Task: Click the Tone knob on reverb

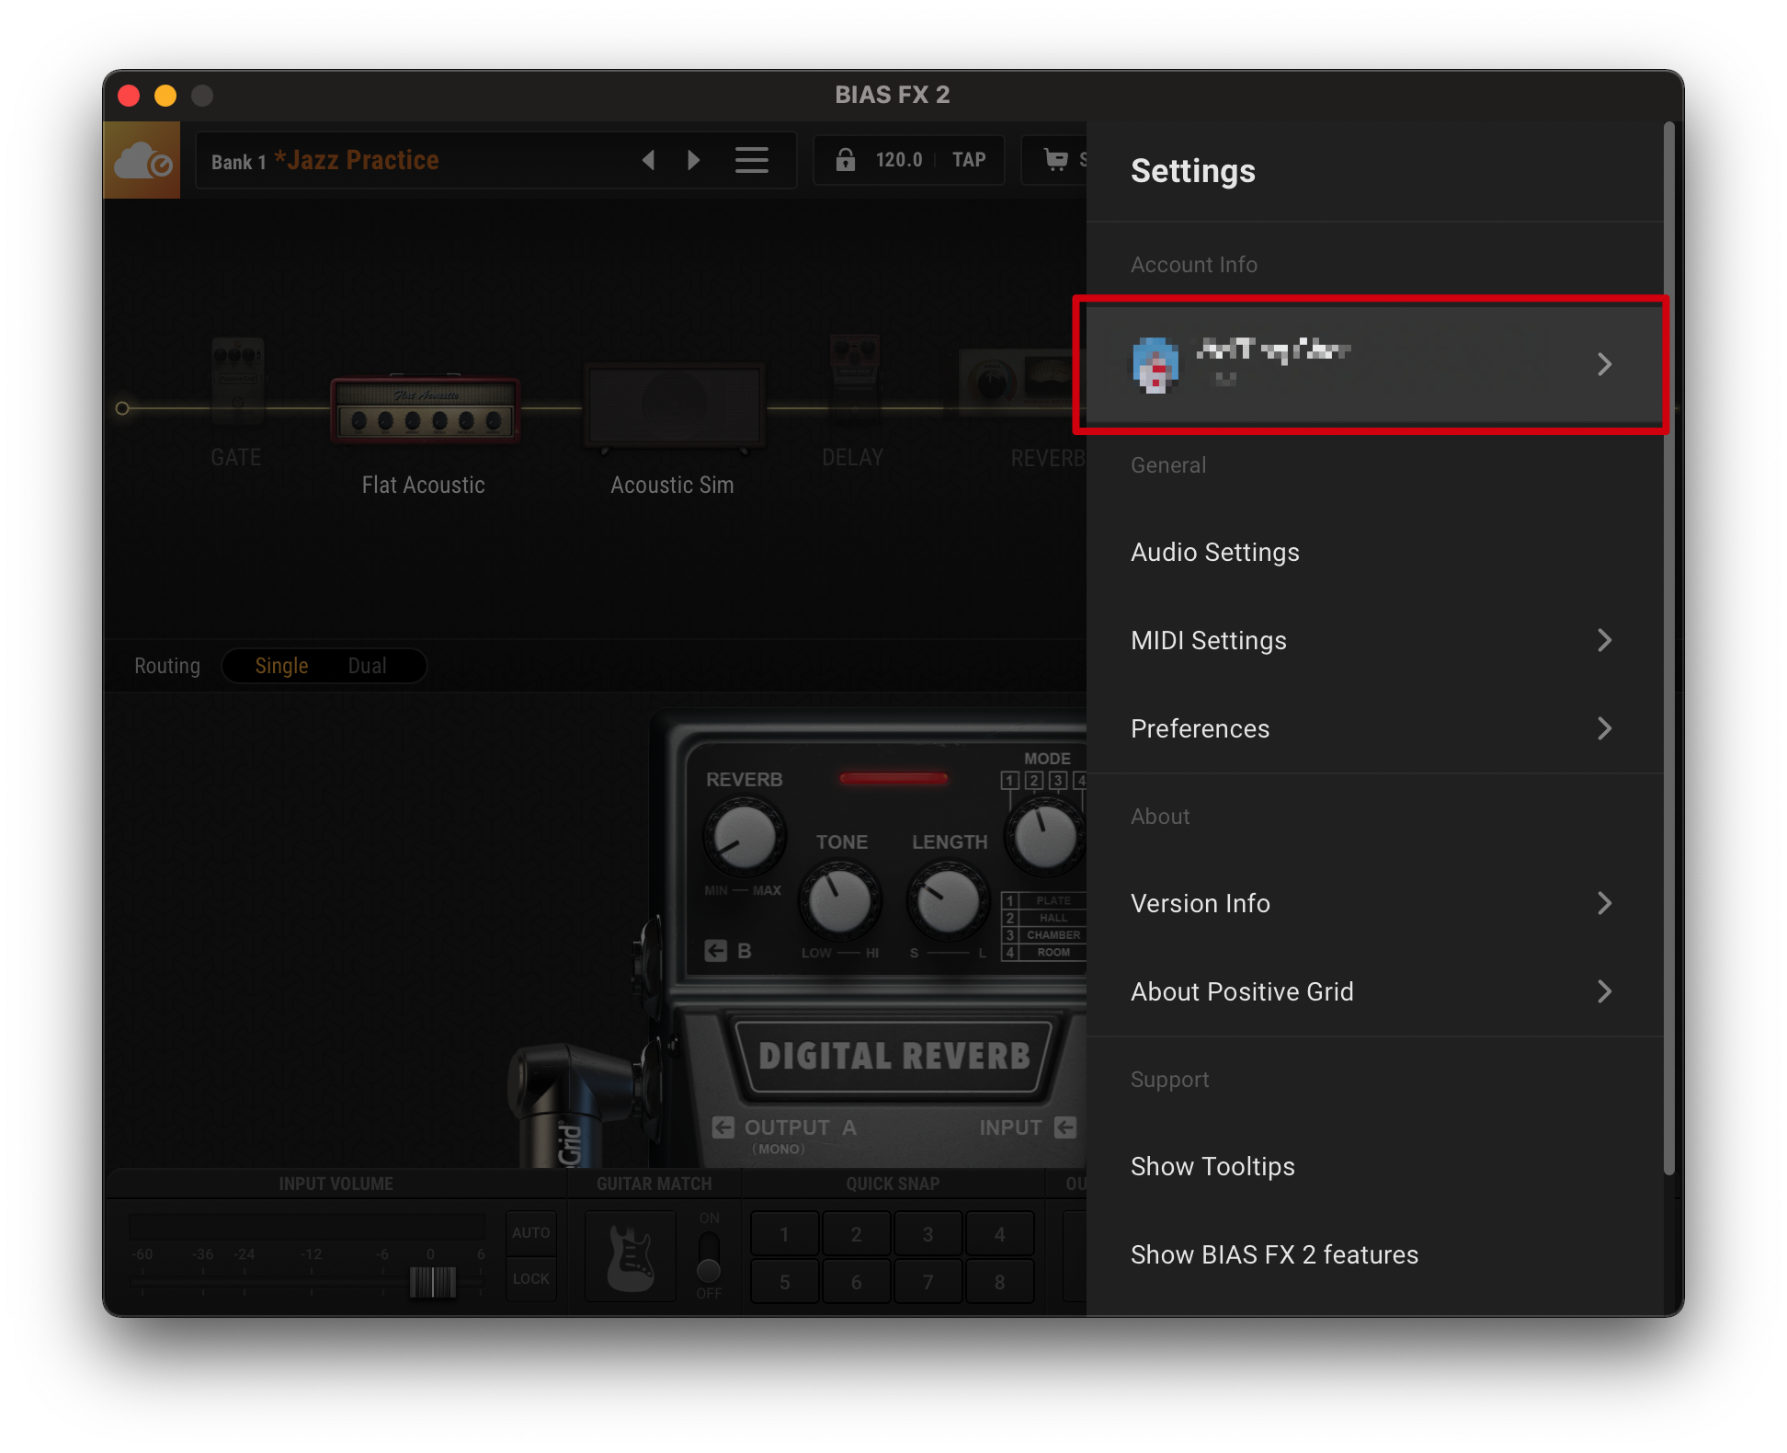Action: 839,901
